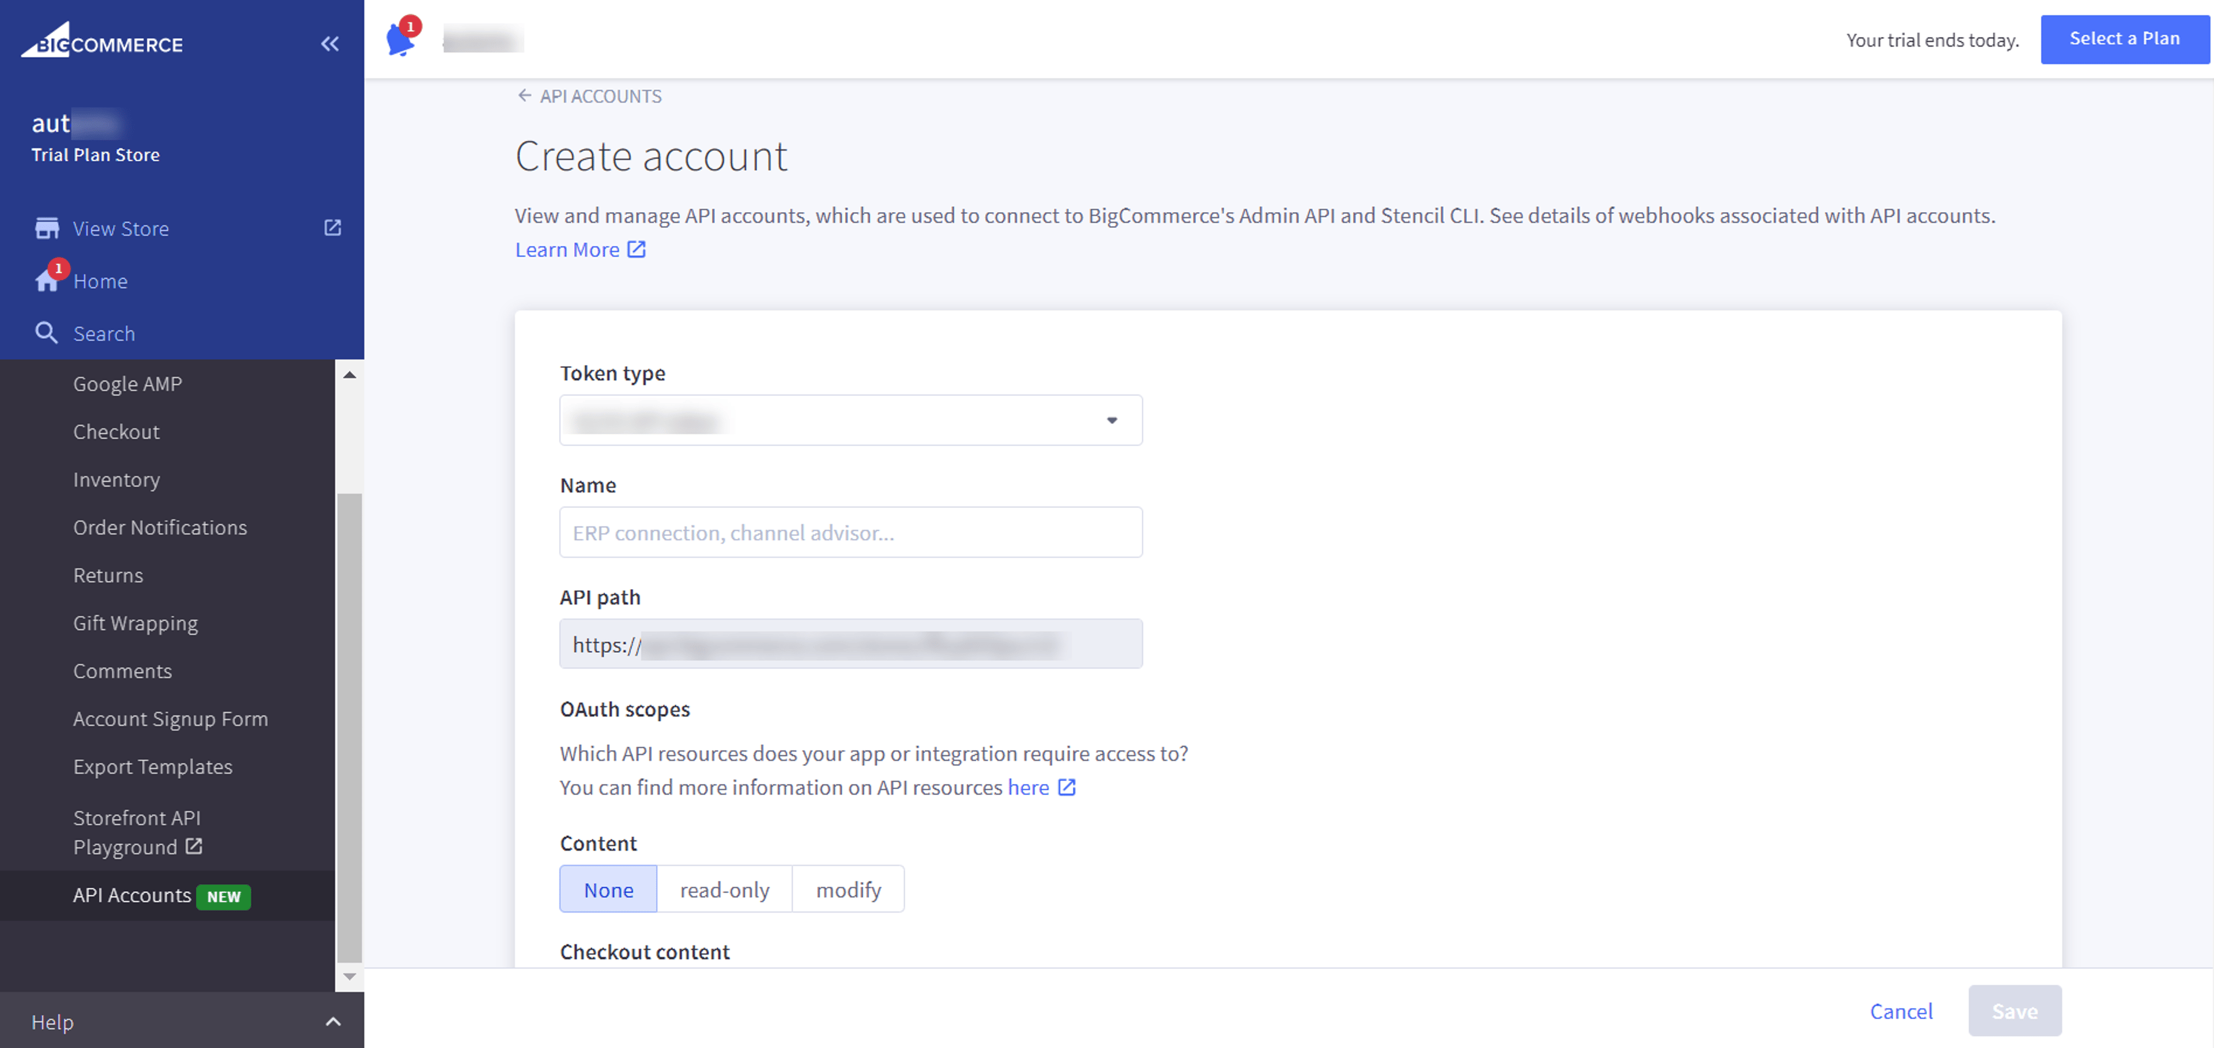This screenshot has width=2214, height=1048.
Task: Open Checkout settings
Action: [x=116, y=431]
